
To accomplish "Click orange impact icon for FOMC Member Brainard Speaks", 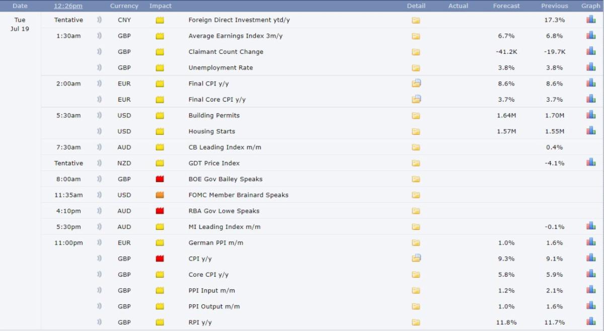I will click(x=160, y=195).
